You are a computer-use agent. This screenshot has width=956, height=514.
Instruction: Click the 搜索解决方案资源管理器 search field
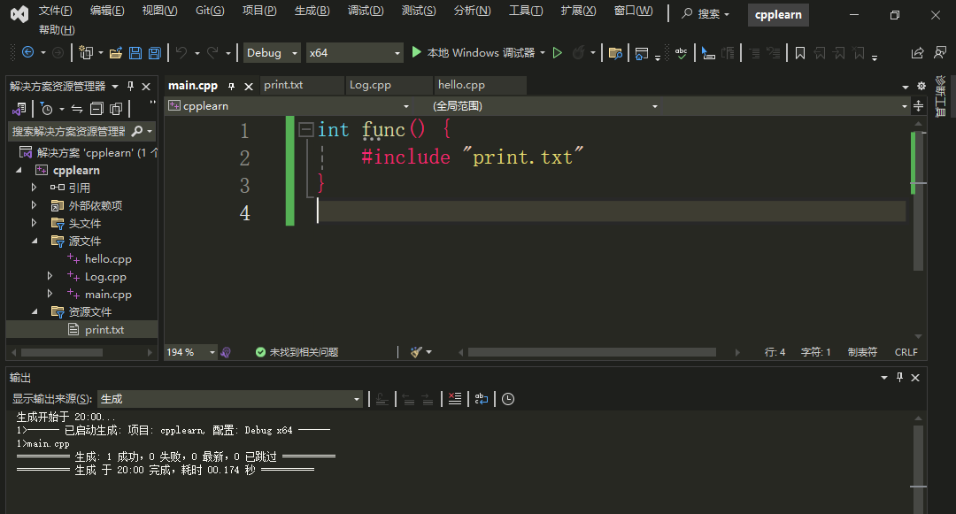click(x=69, y=131)
